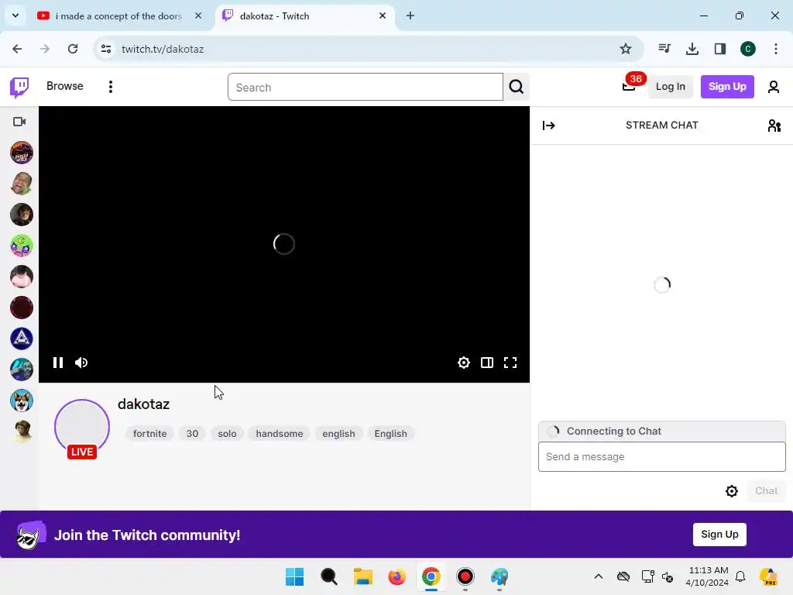
Task: Click Sign Up on the purple banner
Action: pos(719,535)
